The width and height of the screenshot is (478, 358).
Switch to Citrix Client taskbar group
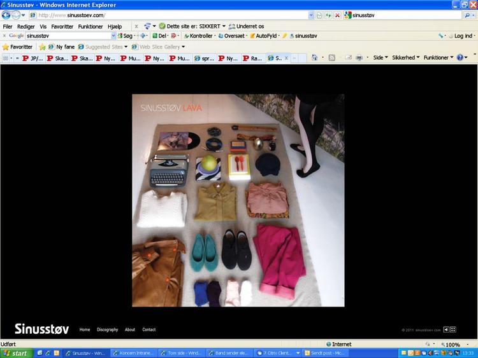coord(278,353)
